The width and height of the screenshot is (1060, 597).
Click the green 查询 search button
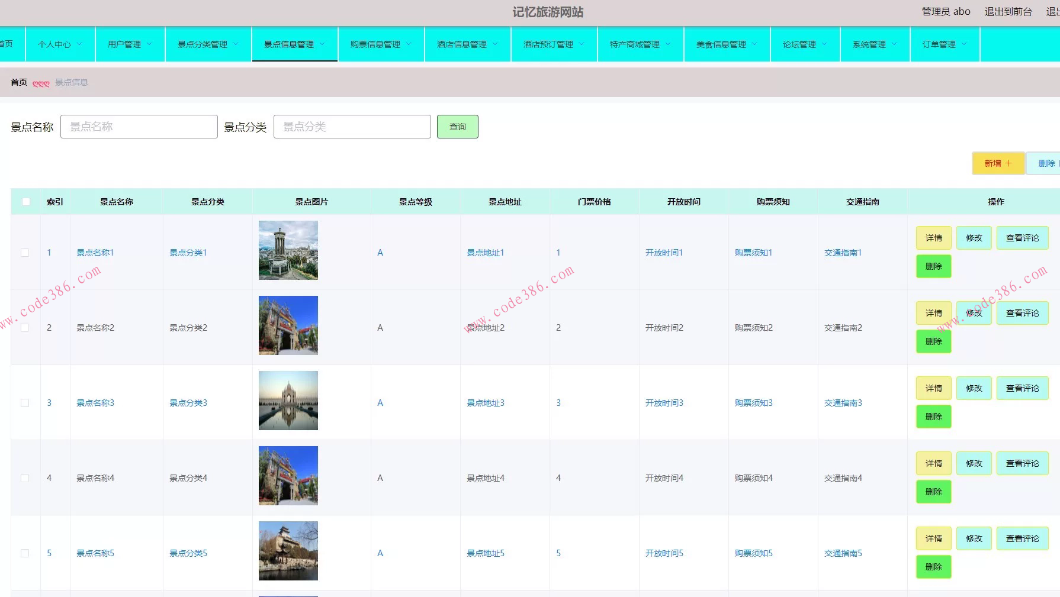point(457,127)
